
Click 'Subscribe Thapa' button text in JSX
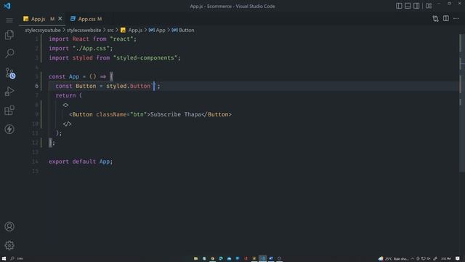(176, 114)
